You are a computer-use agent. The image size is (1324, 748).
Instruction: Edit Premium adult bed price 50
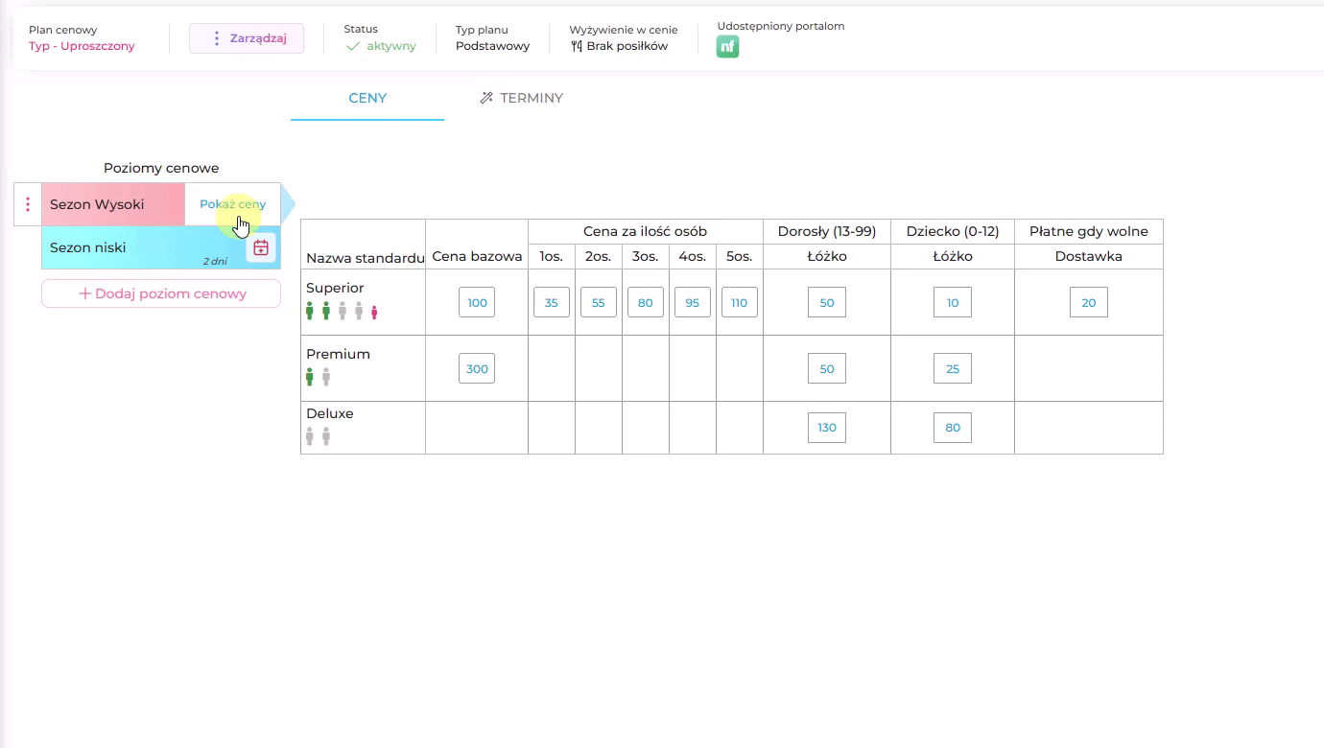click(827, 369)
